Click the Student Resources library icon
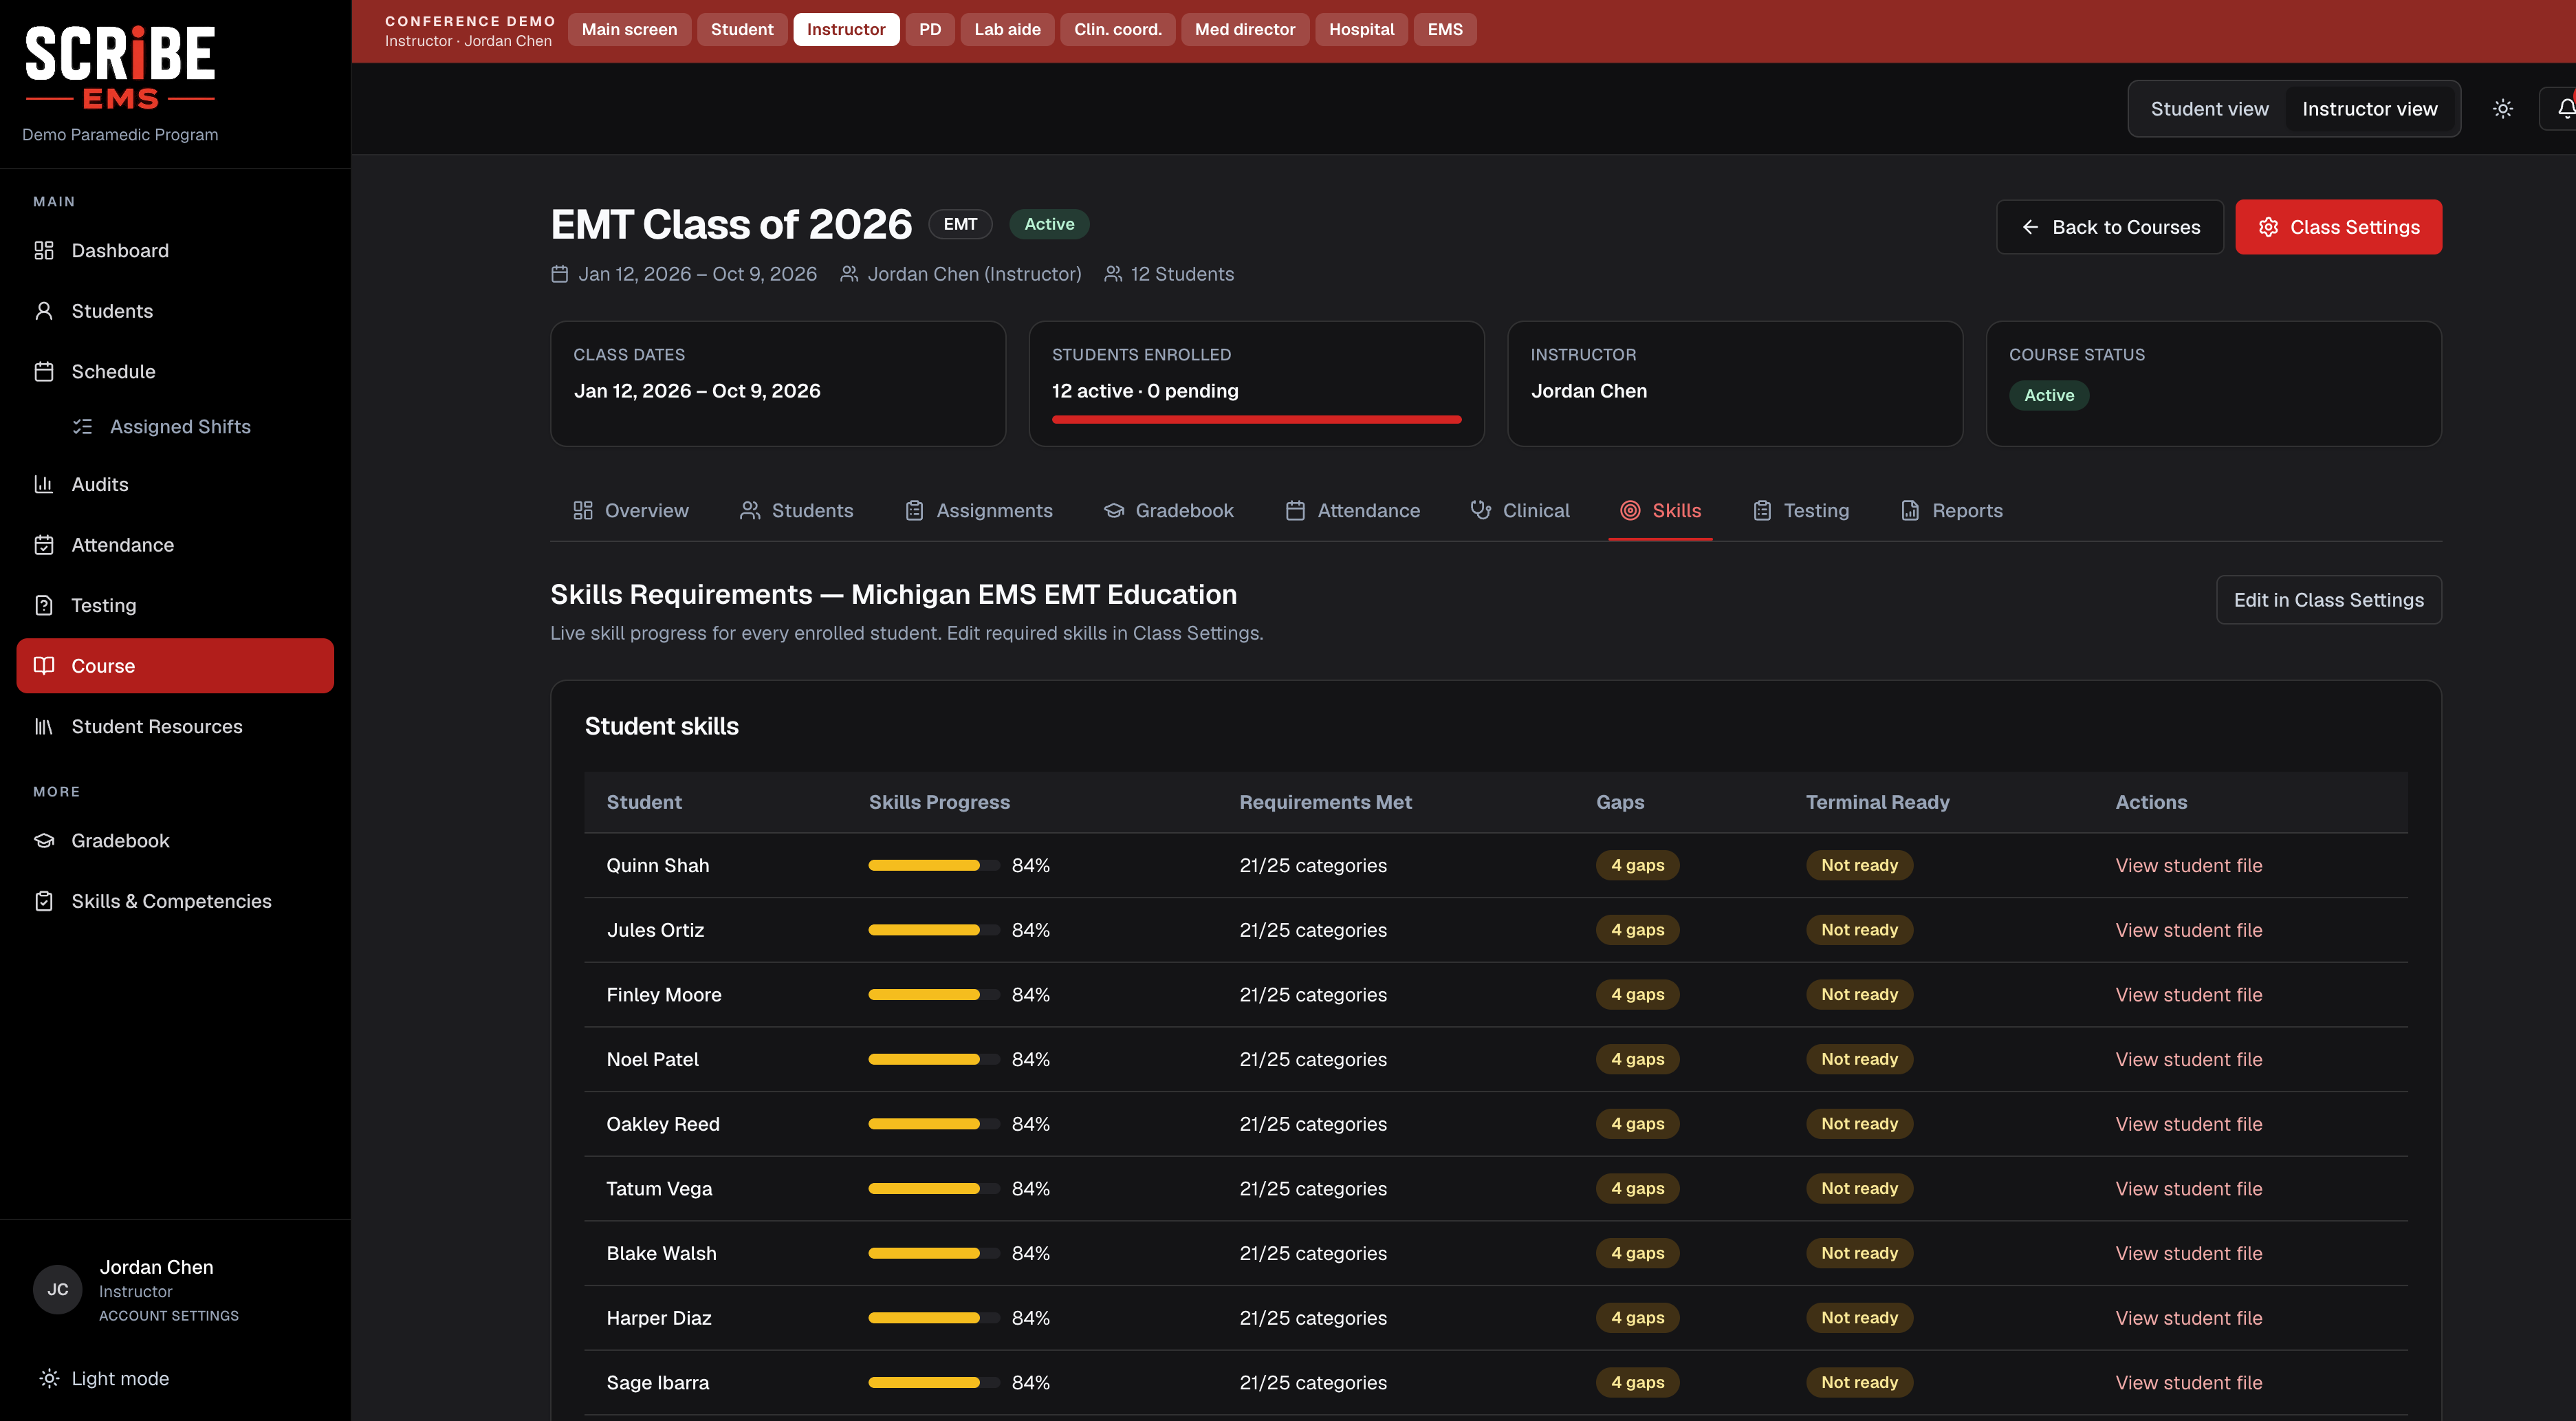The height and width of the screenshot is (1421, 2576). (x=44, y=726)
